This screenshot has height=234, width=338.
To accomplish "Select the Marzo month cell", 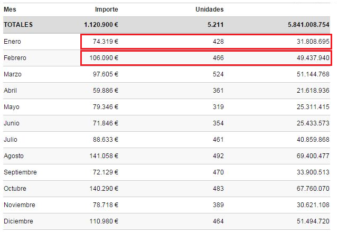I will pos(13,74).
